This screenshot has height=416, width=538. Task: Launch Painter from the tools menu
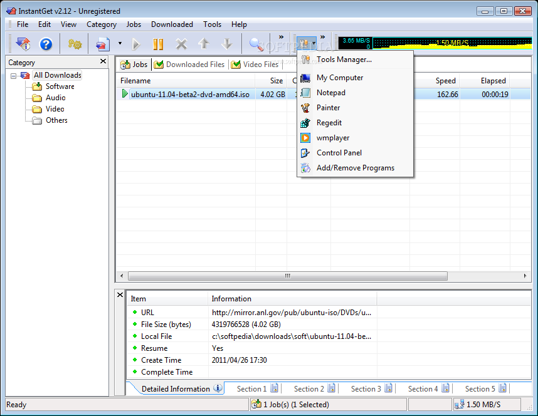355,108
